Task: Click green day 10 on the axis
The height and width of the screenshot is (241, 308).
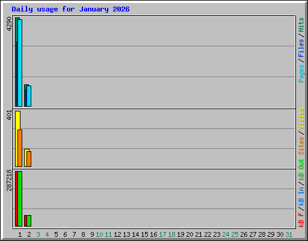Action: pyautogui.click(x=99, y=234)
